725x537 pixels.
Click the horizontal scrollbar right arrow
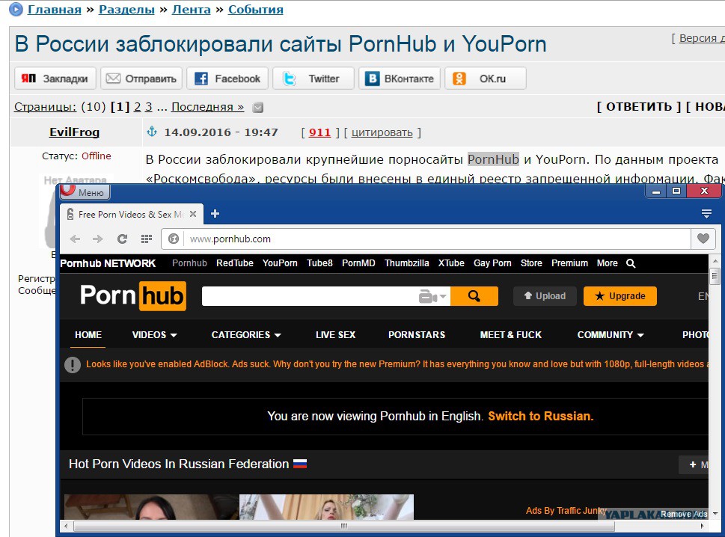[x=703, y=526]
